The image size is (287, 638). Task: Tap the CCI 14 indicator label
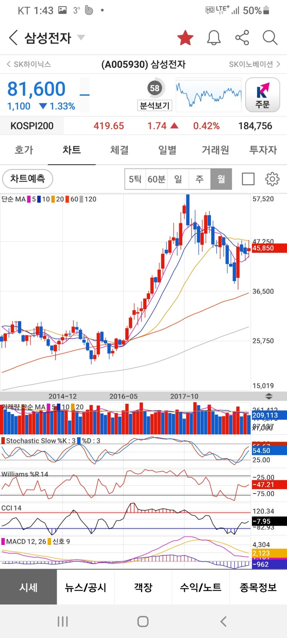[12, 508]
